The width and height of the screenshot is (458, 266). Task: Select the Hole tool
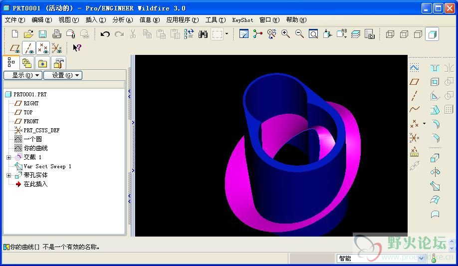(435, 68)
